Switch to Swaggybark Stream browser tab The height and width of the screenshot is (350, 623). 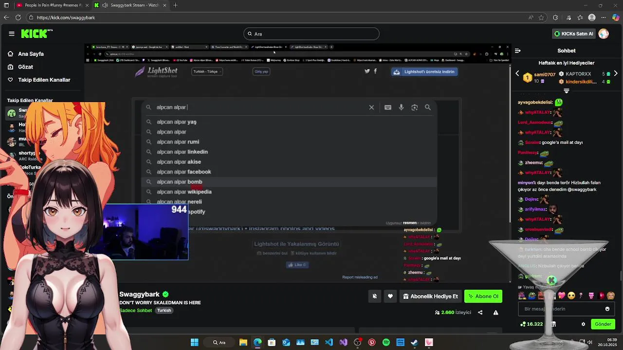click(x=130, y=5)
